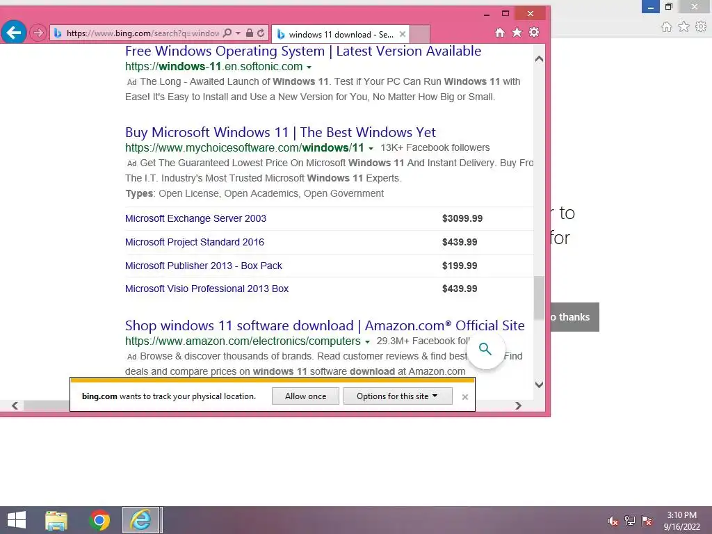Select the windows 11 download tab

point(341,34)
